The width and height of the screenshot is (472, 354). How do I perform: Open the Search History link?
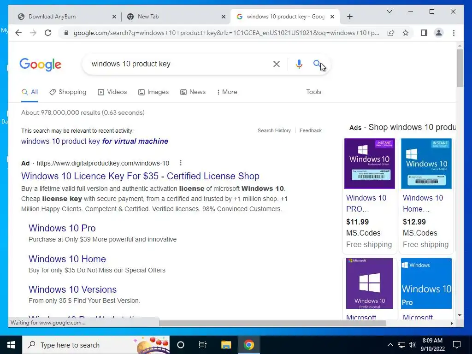274,130
